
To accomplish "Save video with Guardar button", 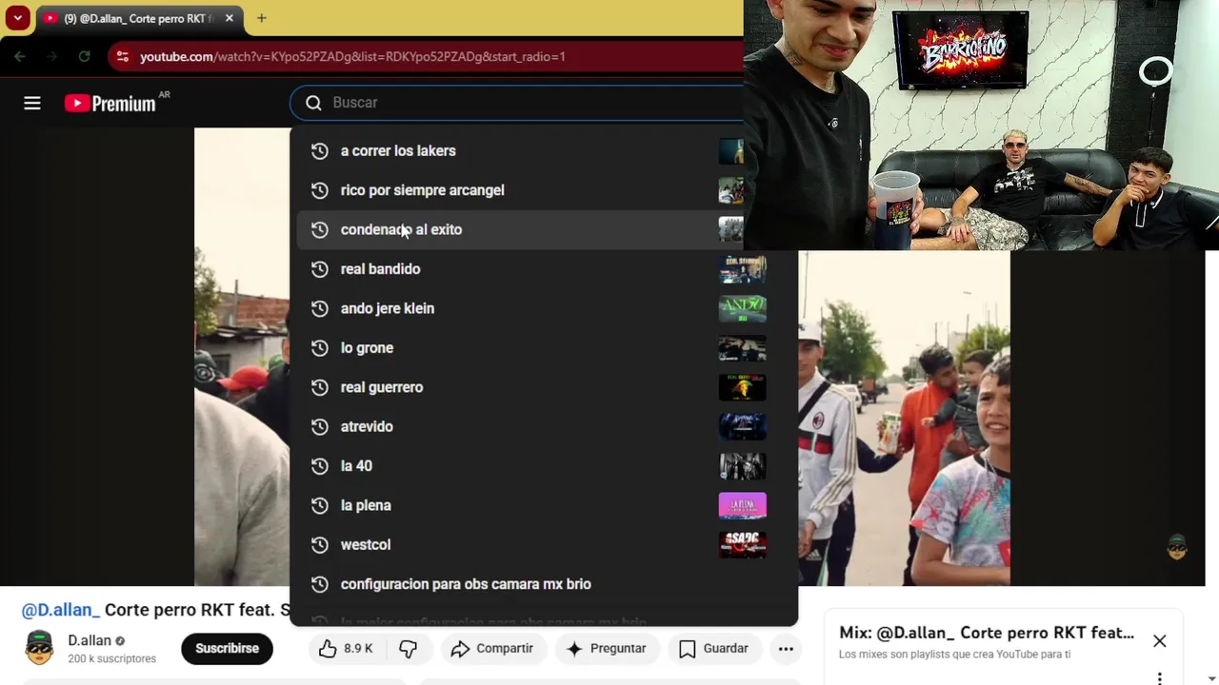I will pos(713,649).
